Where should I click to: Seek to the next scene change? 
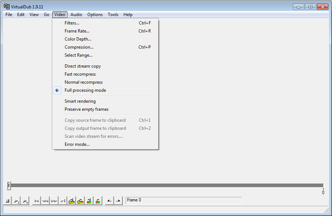[x=98, y=201]
